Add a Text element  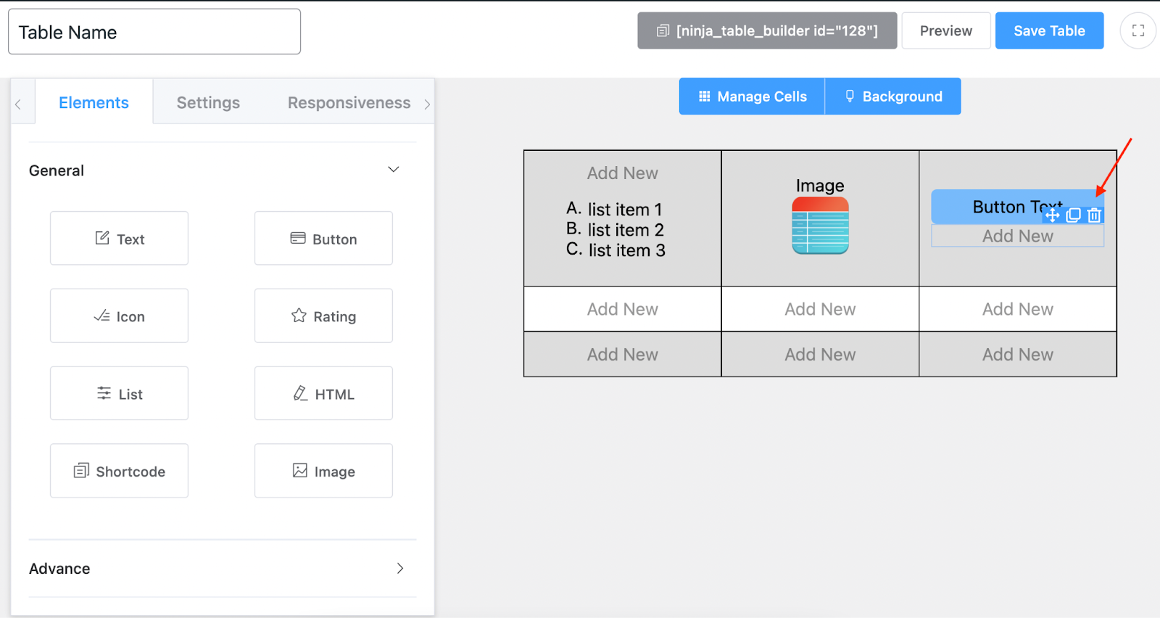[119, 239]
